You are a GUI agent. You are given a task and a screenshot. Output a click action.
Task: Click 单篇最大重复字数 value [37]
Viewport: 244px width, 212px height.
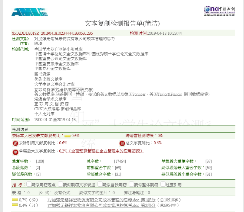(x=209, y=161)
